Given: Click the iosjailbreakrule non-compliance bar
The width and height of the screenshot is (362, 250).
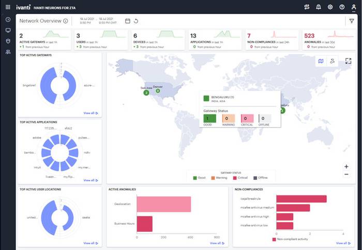Looking at the screenshot, I should 301,199.
